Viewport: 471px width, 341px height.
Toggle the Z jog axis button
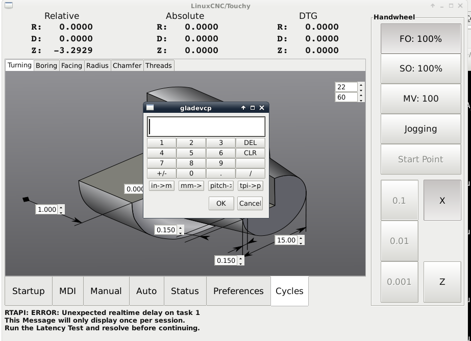pyautogui.click(x=442, y=282)
